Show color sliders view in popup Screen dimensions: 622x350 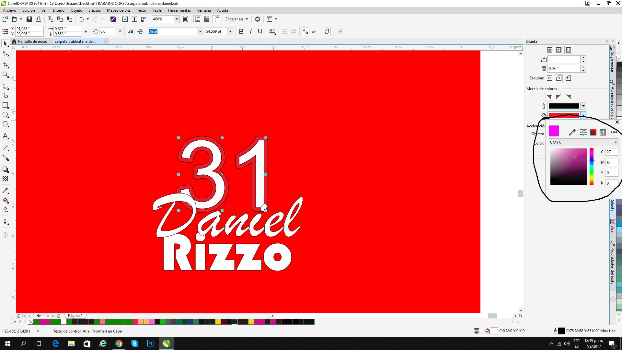click(x=583, y=132)
